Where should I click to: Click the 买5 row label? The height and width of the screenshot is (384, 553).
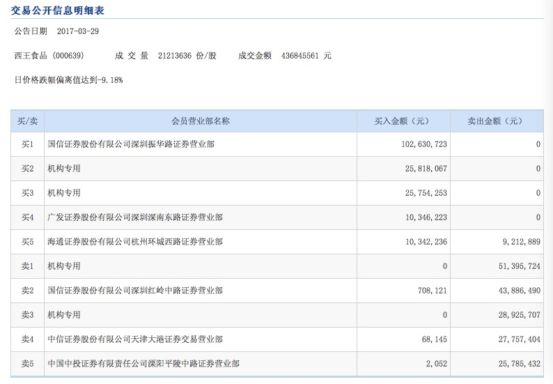pos(27,241)
